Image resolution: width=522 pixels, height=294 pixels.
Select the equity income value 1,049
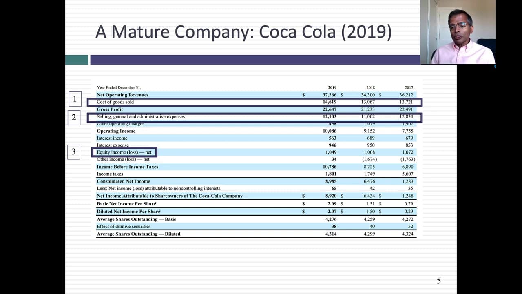[x=331, y=152]
